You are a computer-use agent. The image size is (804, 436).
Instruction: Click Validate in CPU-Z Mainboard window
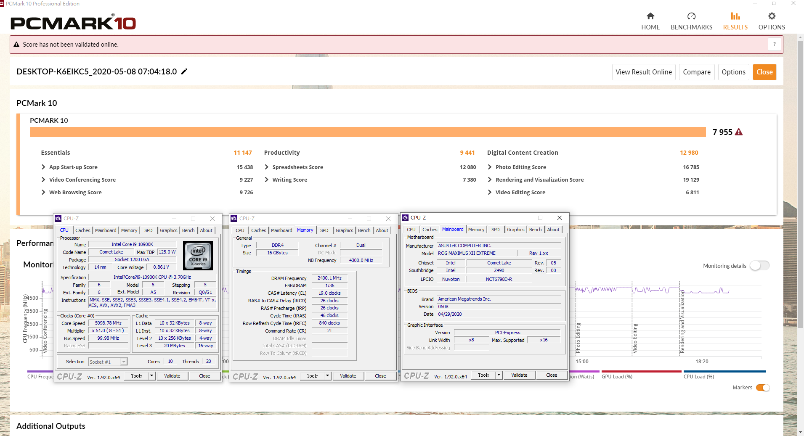coord(519,375)
